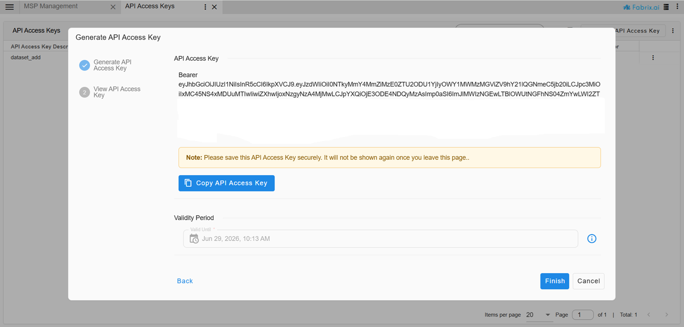Image resolution: width=684 pixels, height=327 pixels.
Task: Click the dataset_add table row
Action: pyautogui.click(x=342, y=57)
